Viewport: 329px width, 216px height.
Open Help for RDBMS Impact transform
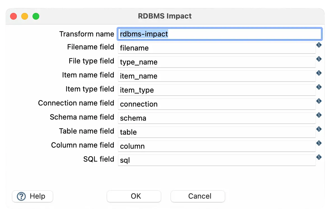32,196
